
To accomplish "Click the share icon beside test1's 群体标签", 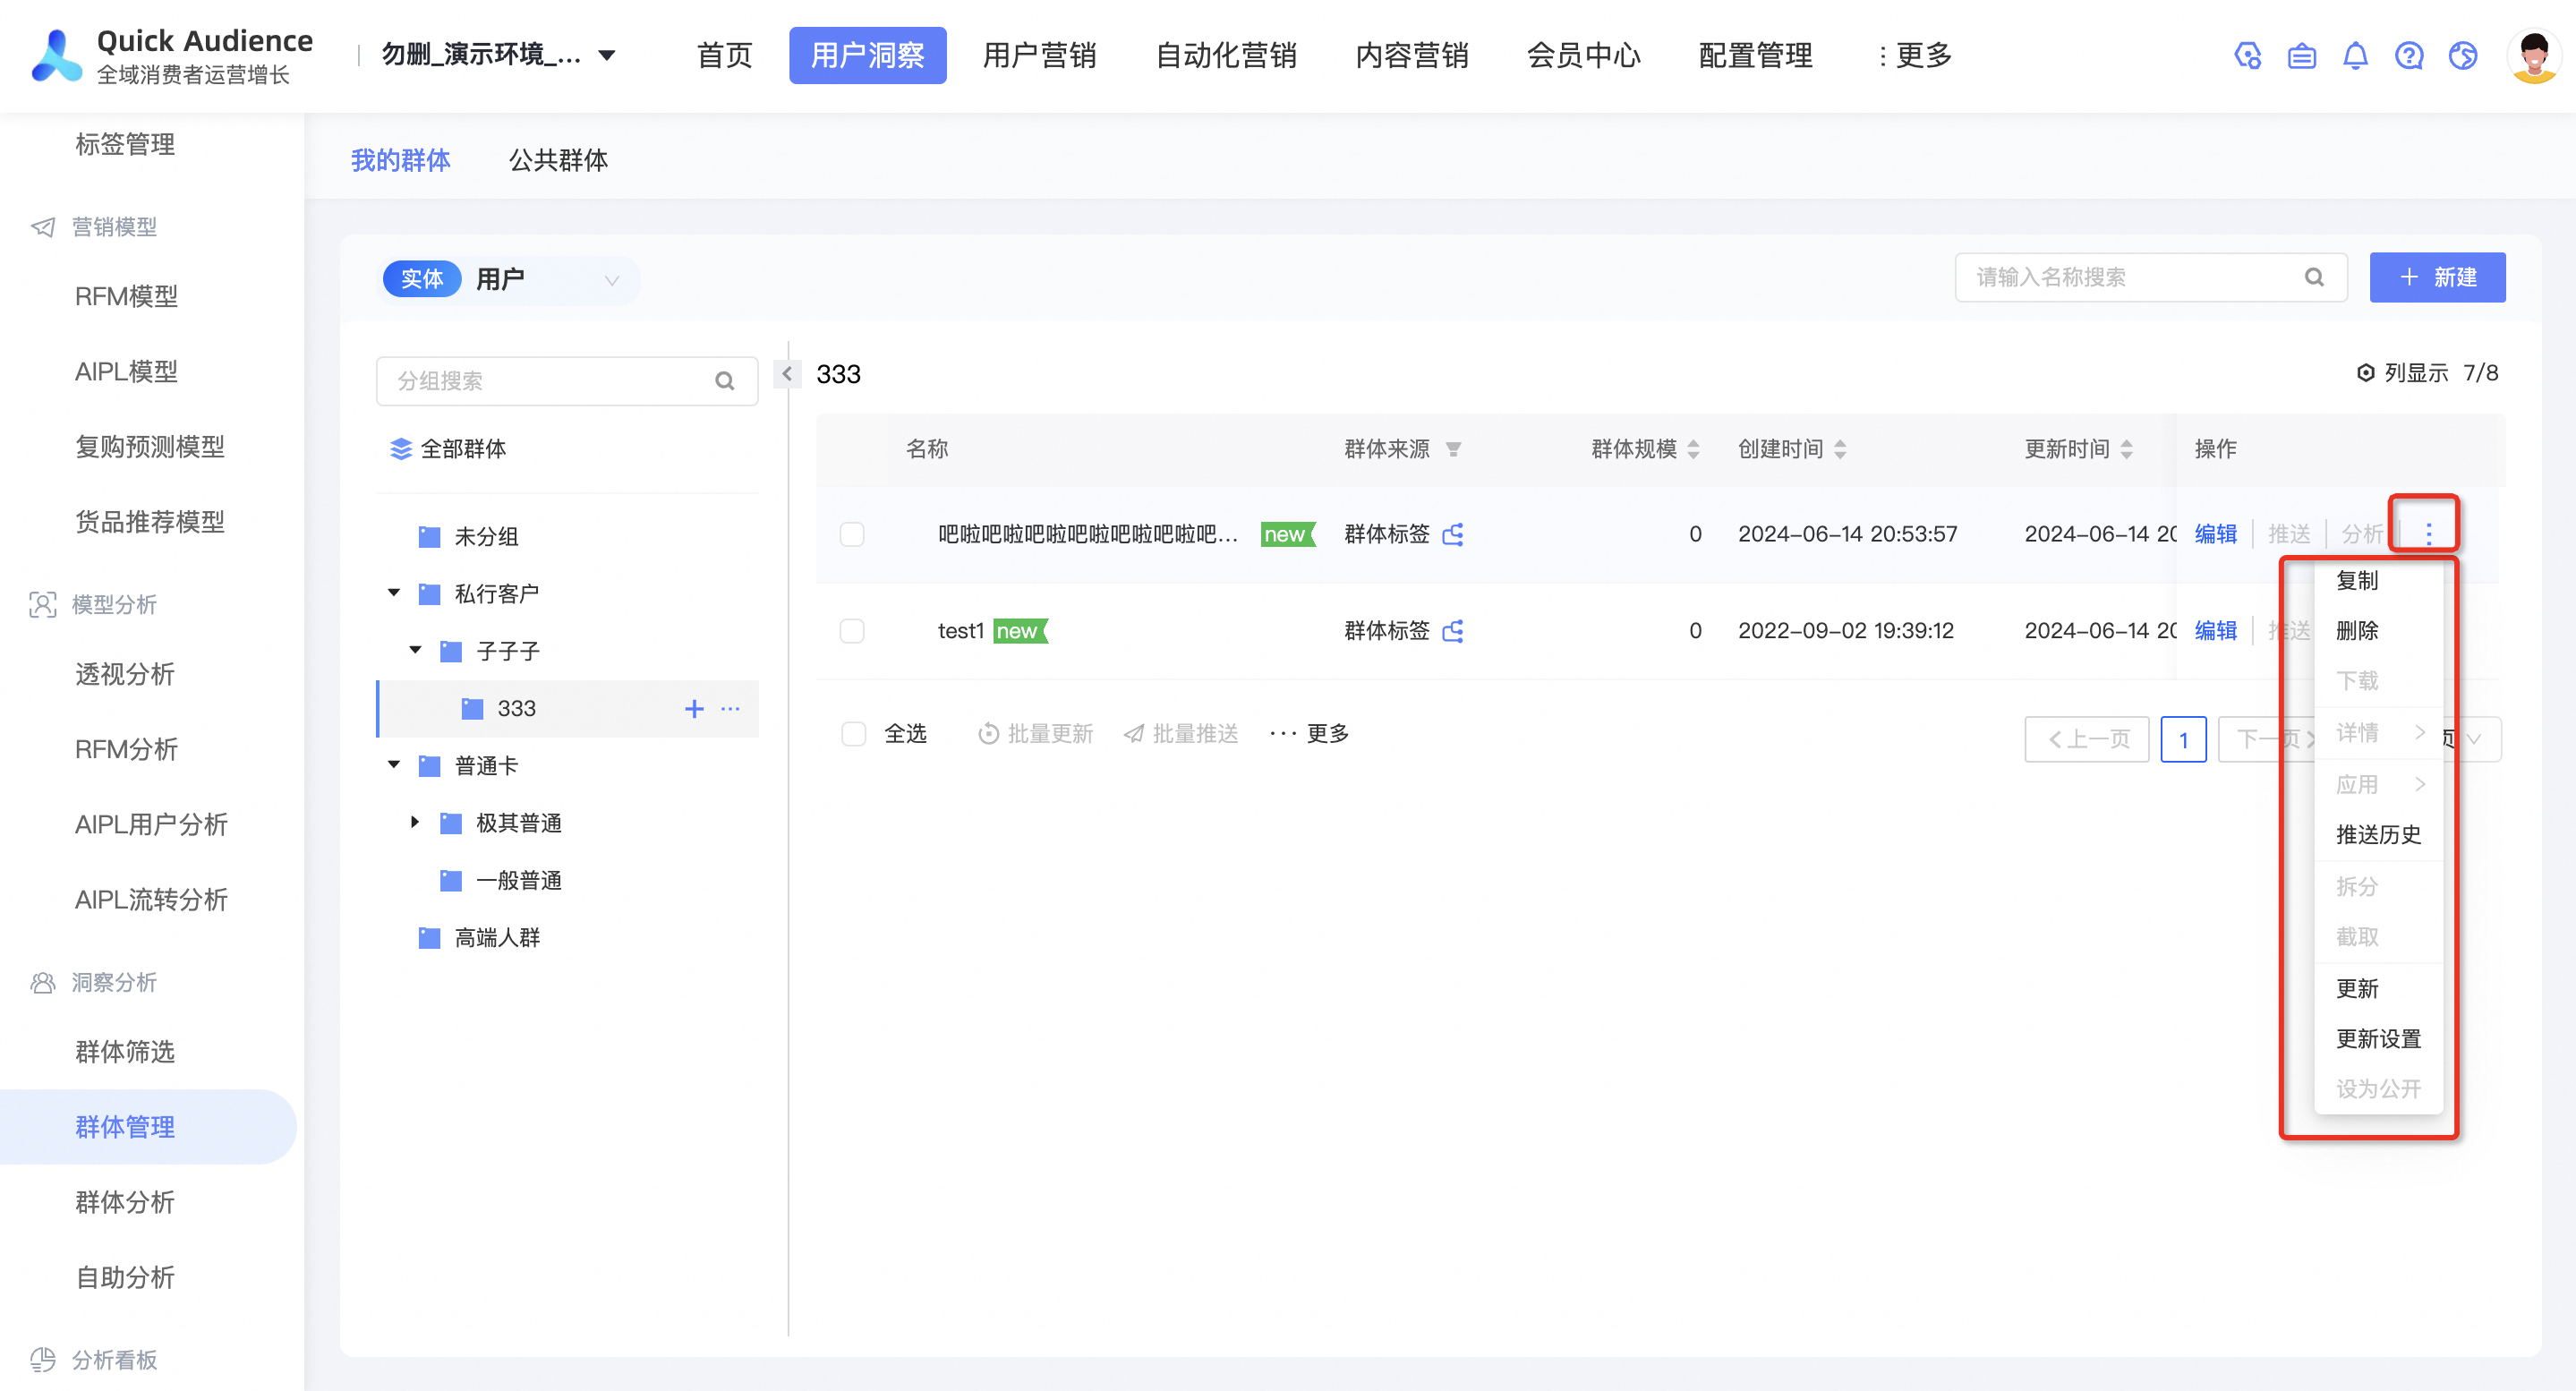I will [x=1454, y=631].
